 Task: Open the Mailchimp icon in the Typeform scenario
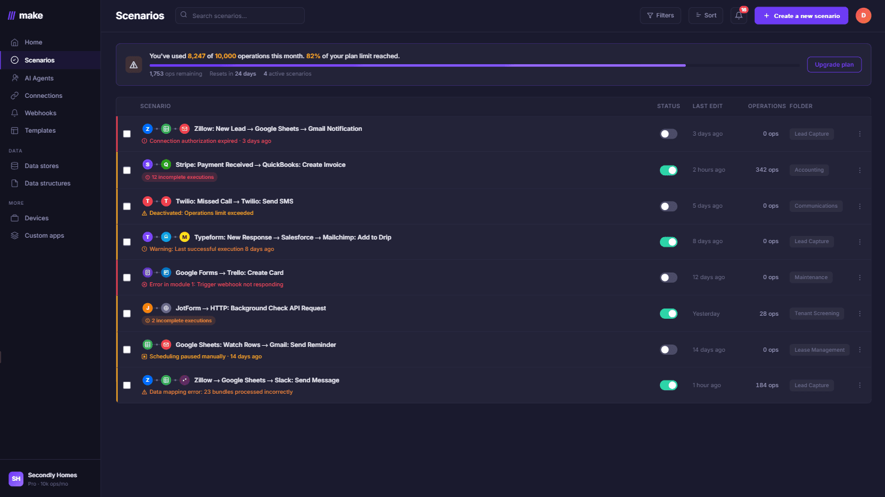[184, 237]
